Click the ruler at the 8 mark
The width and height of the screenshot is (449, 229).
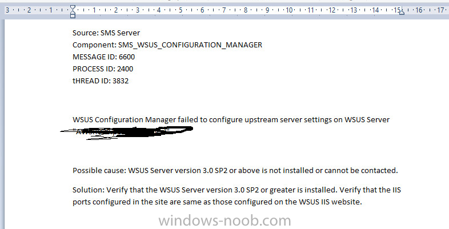pos(246,10)
